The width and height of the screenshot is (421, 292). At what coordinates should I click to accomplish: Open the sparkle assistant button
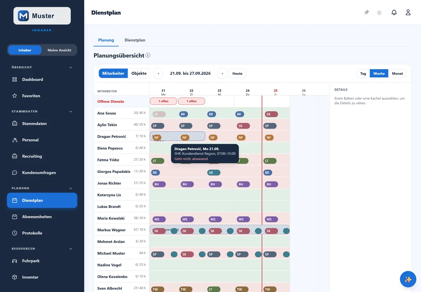pos(408,279)
